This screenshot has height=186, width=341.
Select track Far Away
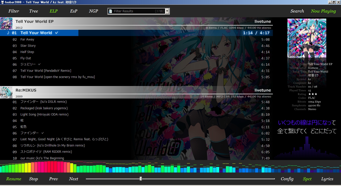[136, 39]
